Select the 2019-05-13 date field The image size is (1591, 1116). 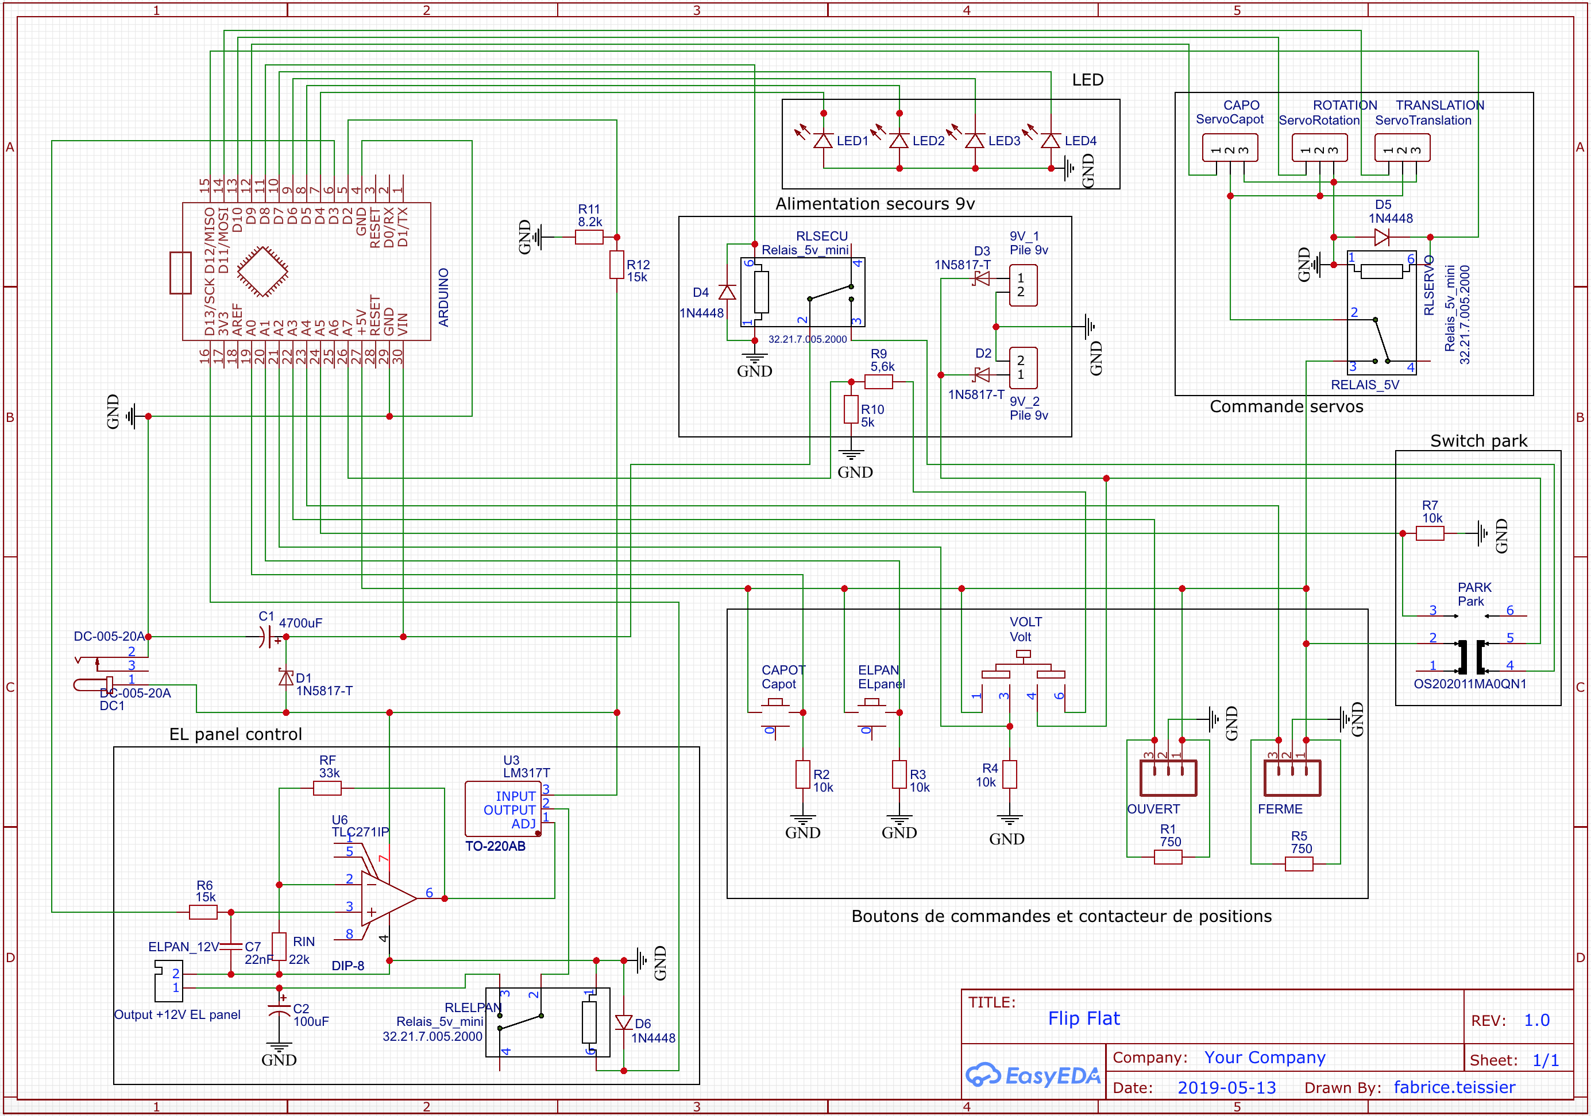pyautogui.click(x=1226, y=1087)
